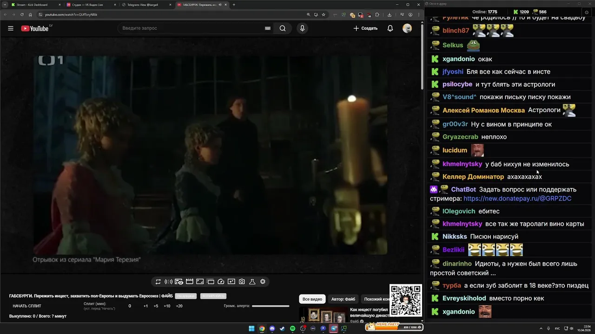This screenshot has height=334, width=595.
Task: Click the picture-plus icon in player toolbar
Action: (x=231, y=282)
